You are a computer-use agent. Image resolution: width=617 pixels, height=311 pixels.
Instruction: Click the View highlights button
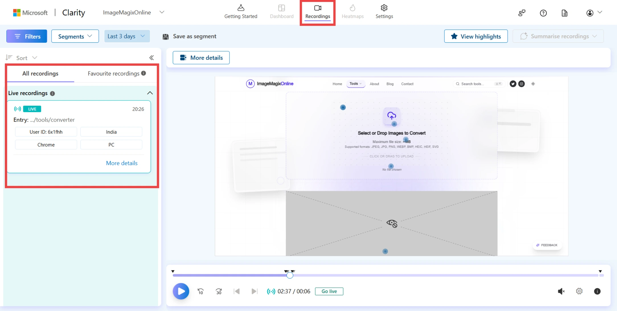point(476,36)
